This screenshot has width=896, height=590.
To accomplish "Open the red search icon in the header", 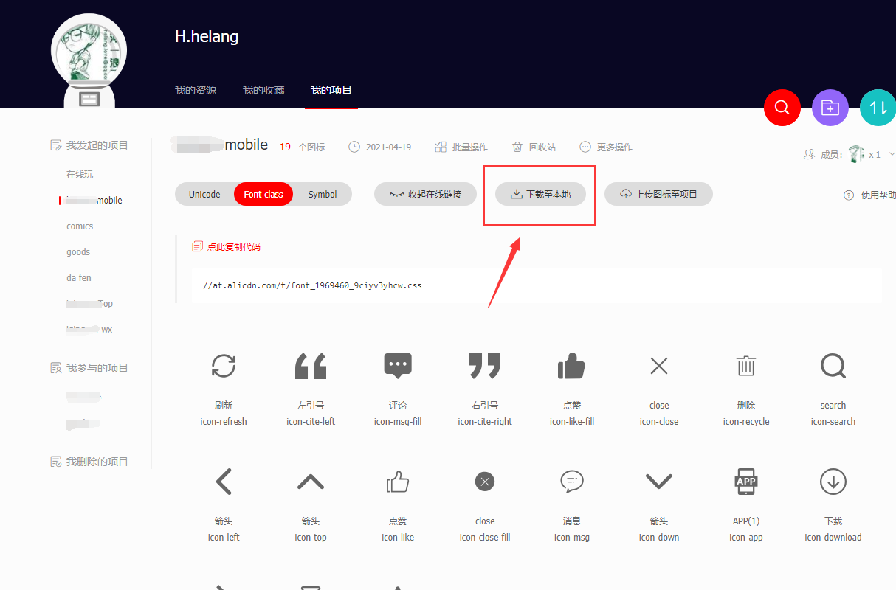I will [782, 108].
